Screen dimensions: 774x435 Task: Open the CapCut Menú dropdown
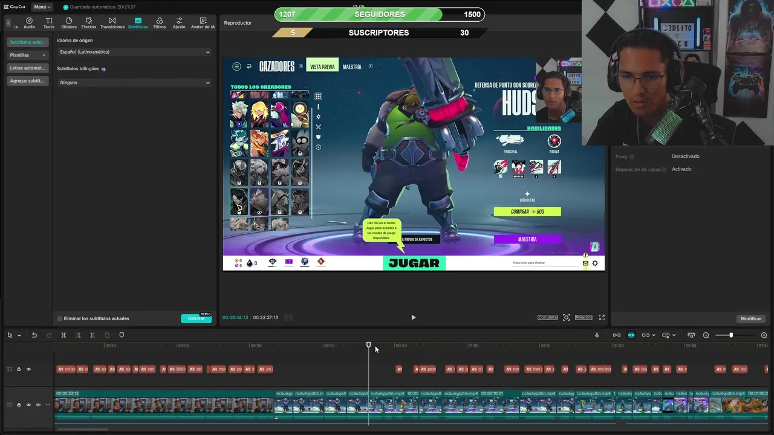pos(42,7)
